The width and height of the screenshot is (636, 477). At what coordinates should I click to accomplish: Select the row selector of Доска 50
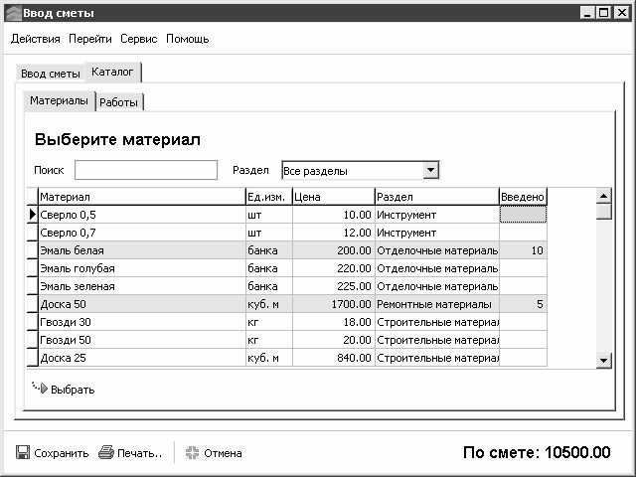33,304
